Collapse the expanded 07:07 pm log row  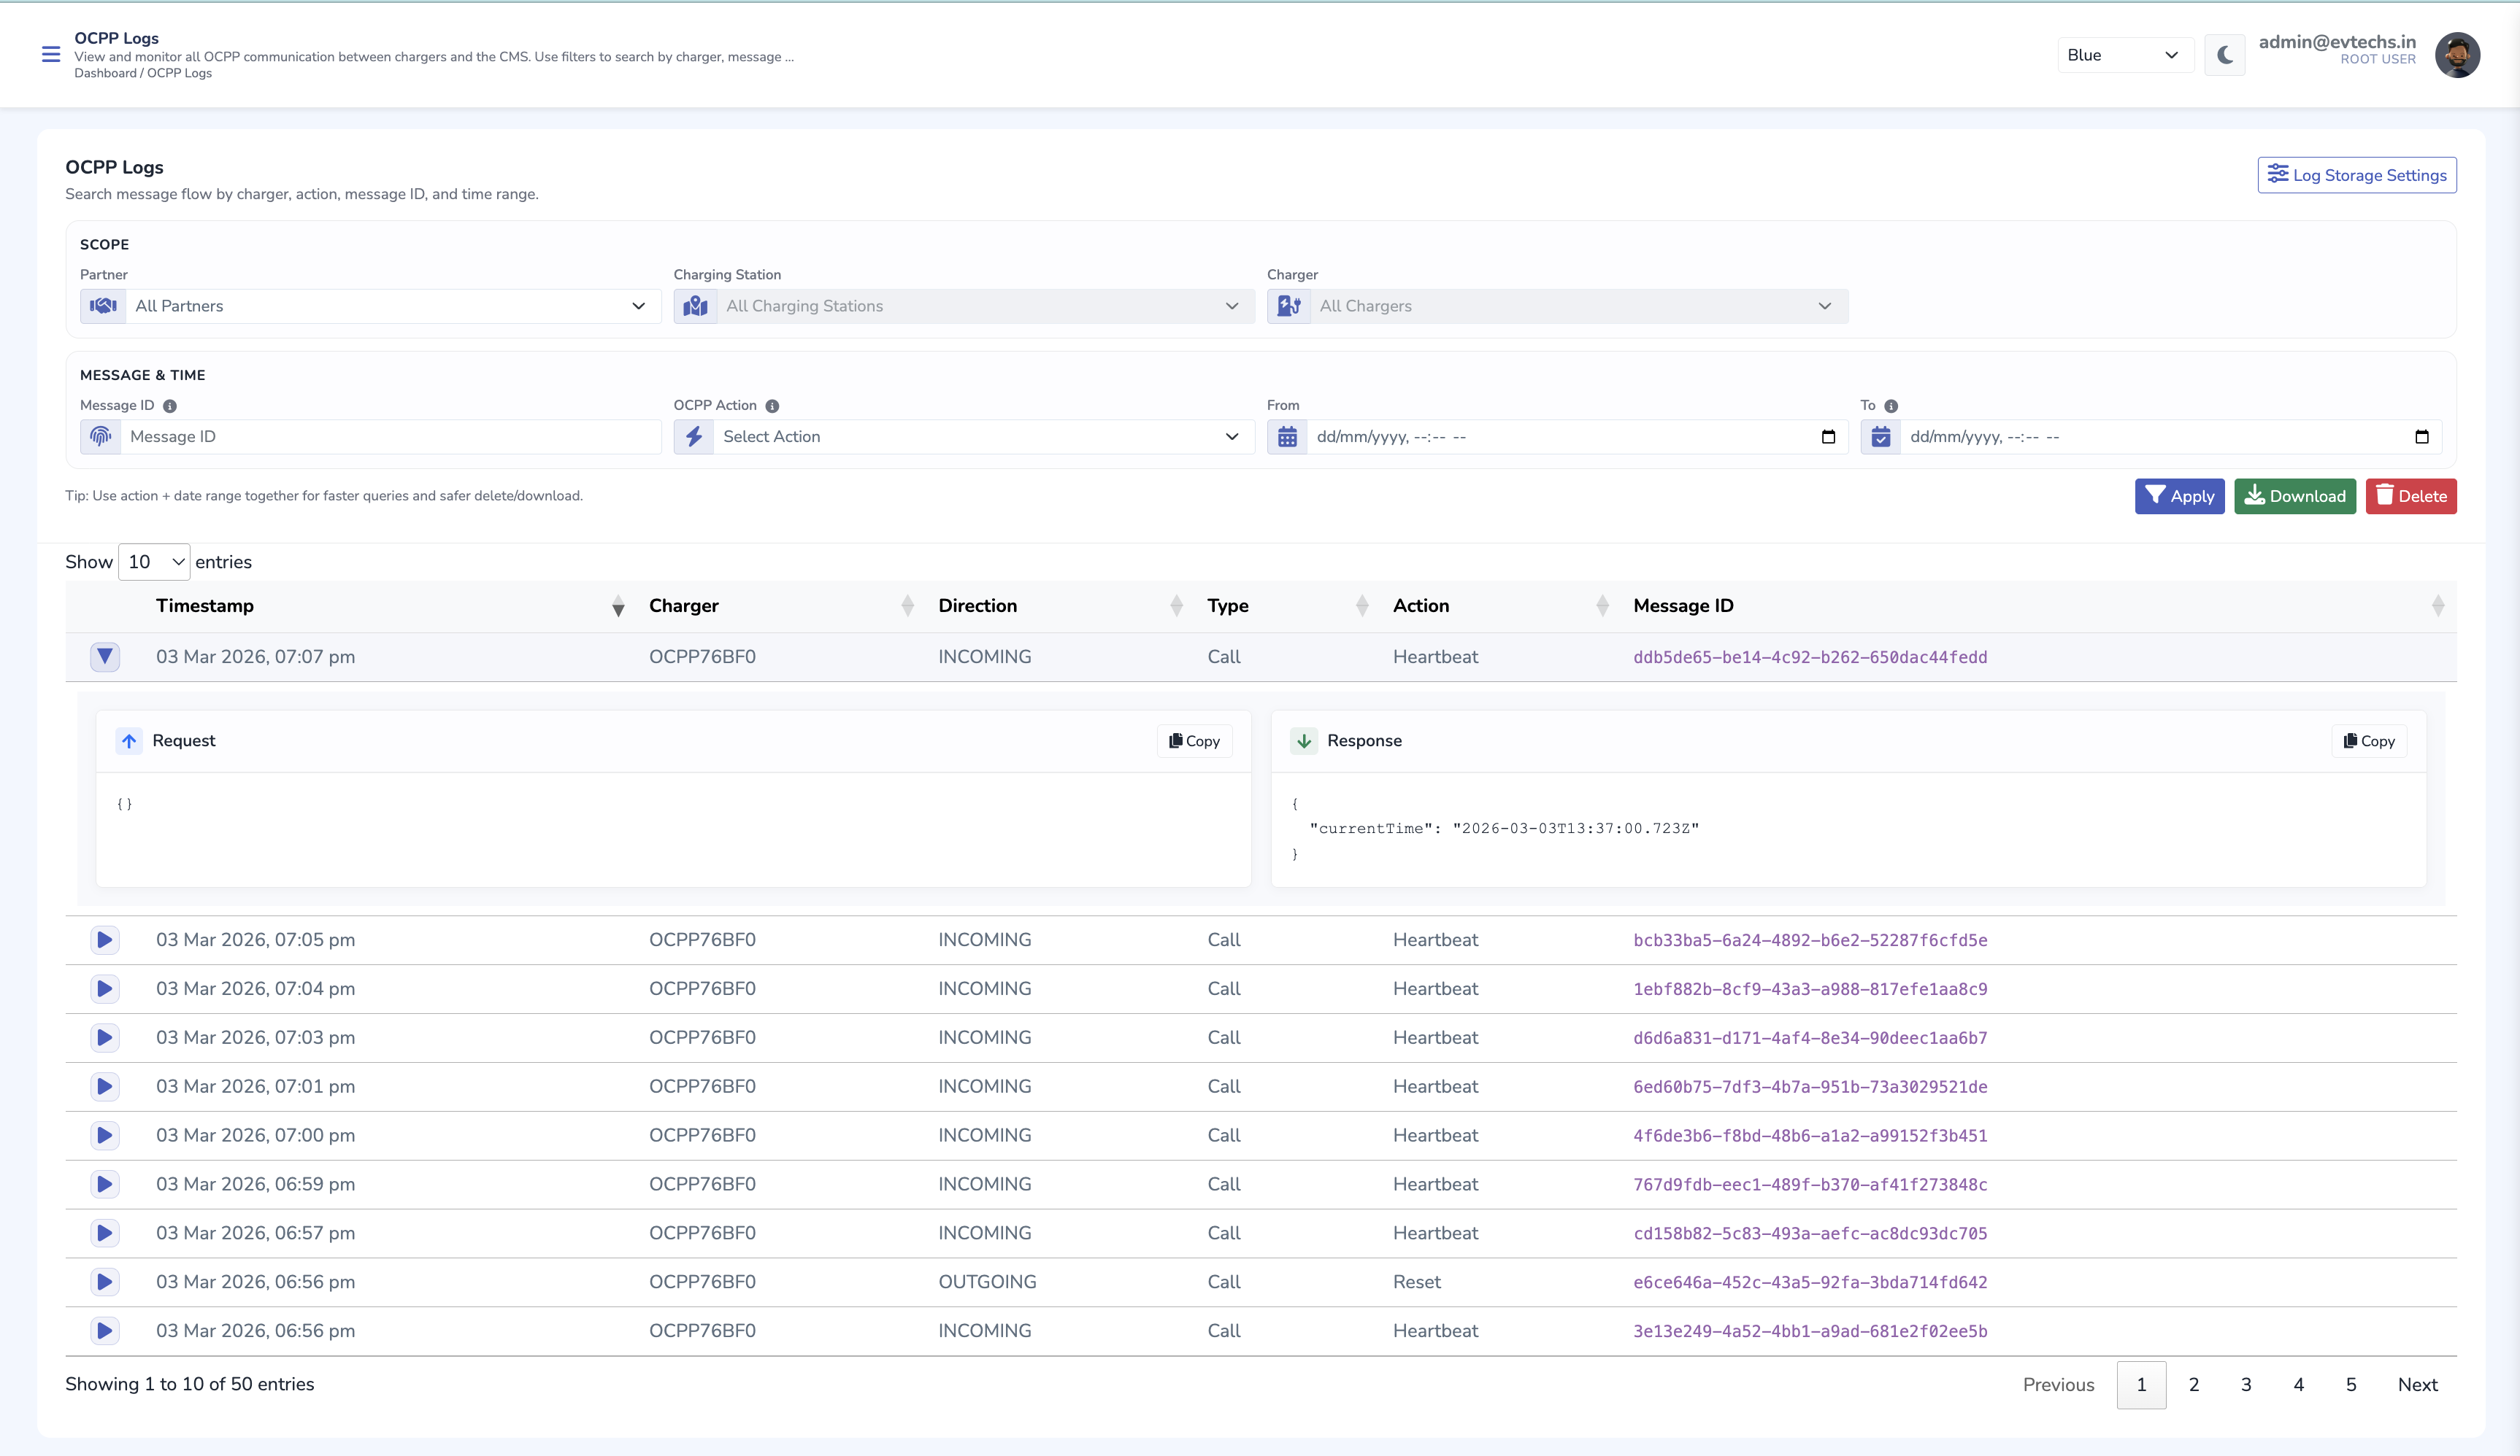[104, 657]
